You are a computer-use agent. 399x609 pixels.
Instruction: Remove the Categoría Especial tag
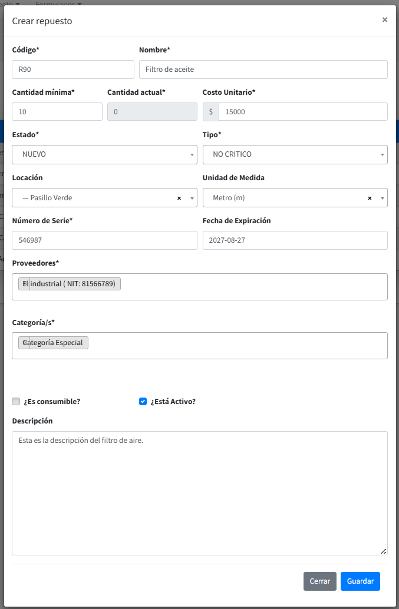click(24, 343)
